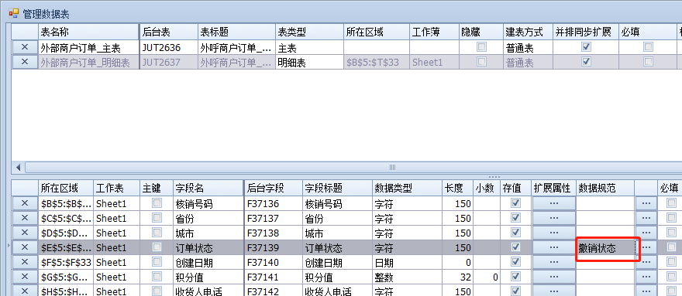Toggle 主键 checkbox for 核销号码

click(157, 202)
